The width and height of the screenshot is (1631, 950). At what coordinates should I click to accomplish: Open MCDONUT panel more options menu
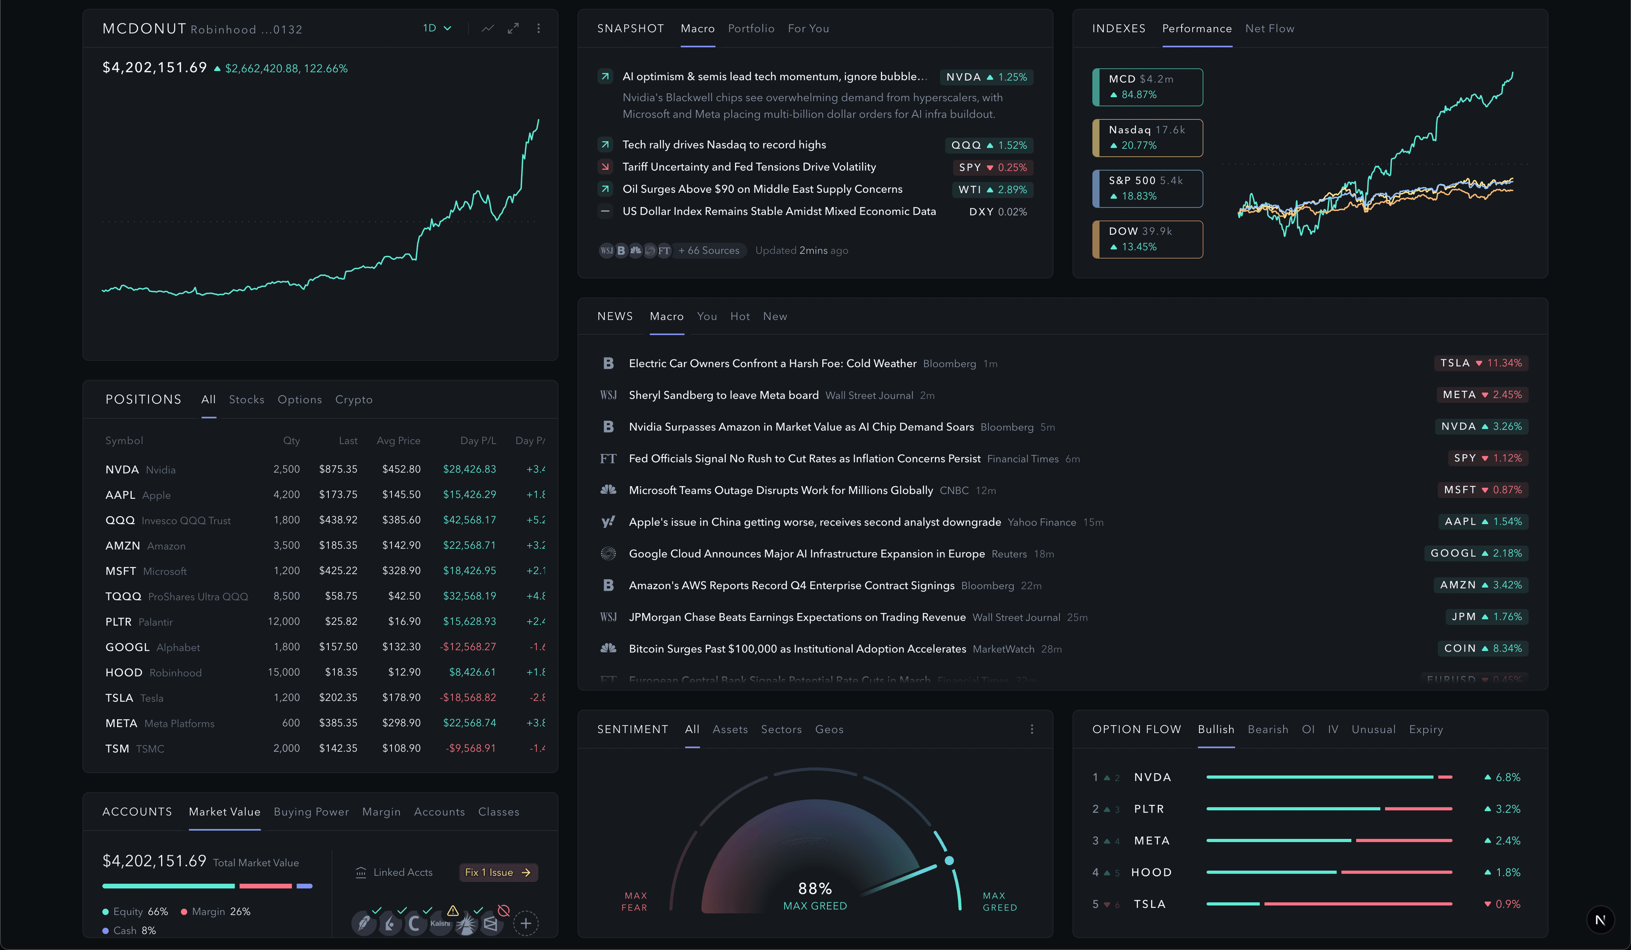[x=539, y=28]
